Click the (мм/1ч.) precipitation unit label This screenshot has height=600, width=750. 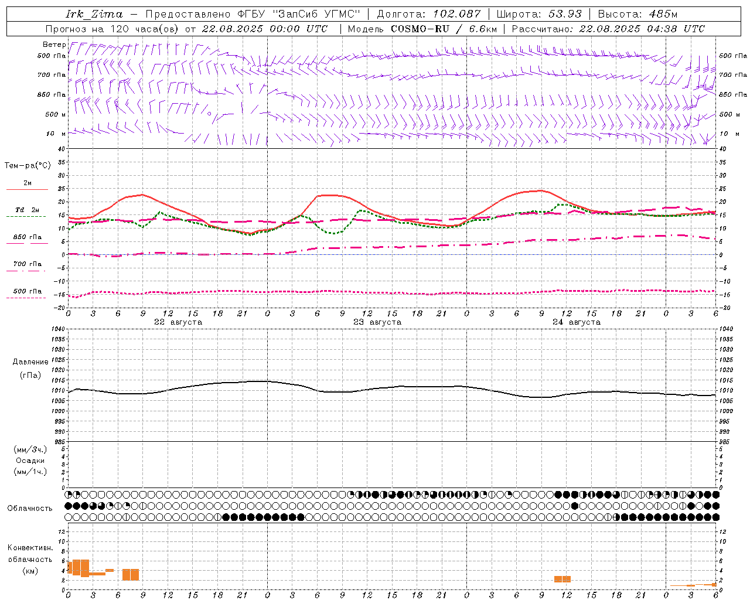pyautogui.click(x=30, y=472)
